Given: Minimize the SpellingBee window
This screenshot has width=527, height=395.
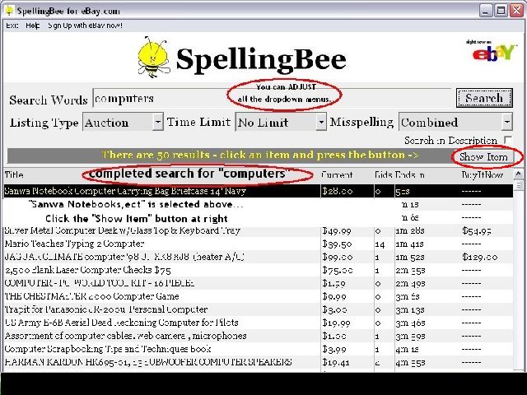Looking at the screenshot, I should coord(485,11).
